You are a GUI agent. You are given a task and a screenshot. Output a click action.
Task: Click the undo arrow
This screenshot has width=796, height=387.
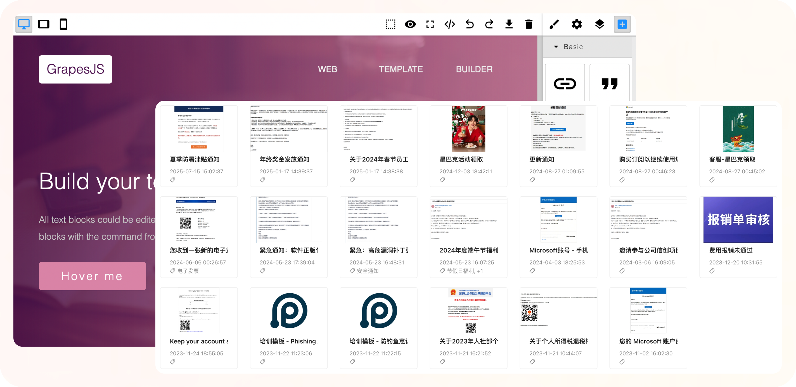469,24
